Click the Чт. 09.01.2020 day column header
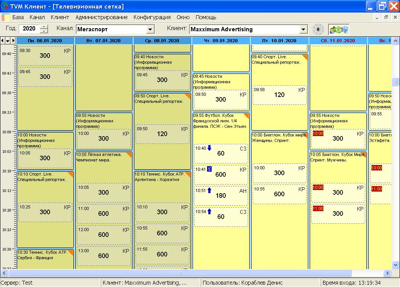Viewport: 400px width, 287px height. point(221,41)
